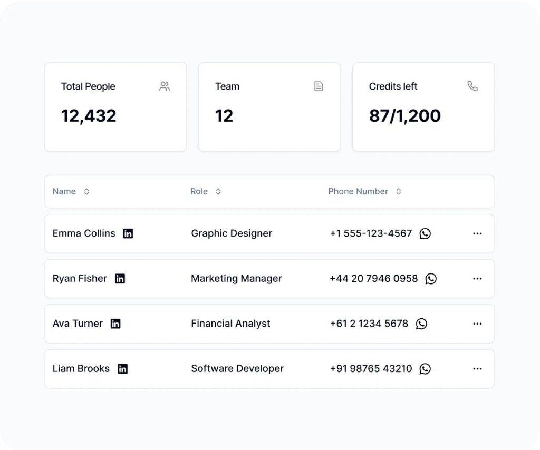This screenshot has height=450, width=540.
Task: Click WhatsApp icon next to +91 98765 43210
Action: 425,369
